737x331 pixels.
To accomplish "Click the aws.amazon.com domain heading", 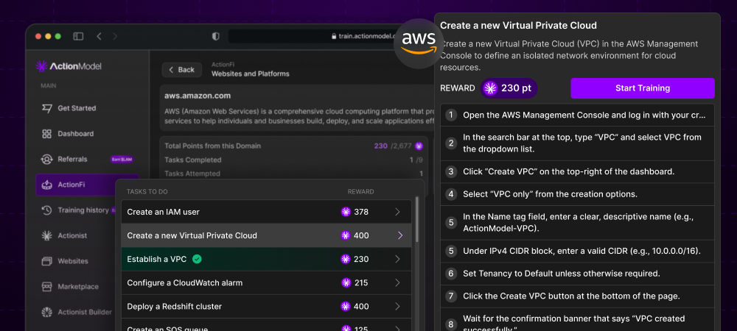I will tap(198, 96).
